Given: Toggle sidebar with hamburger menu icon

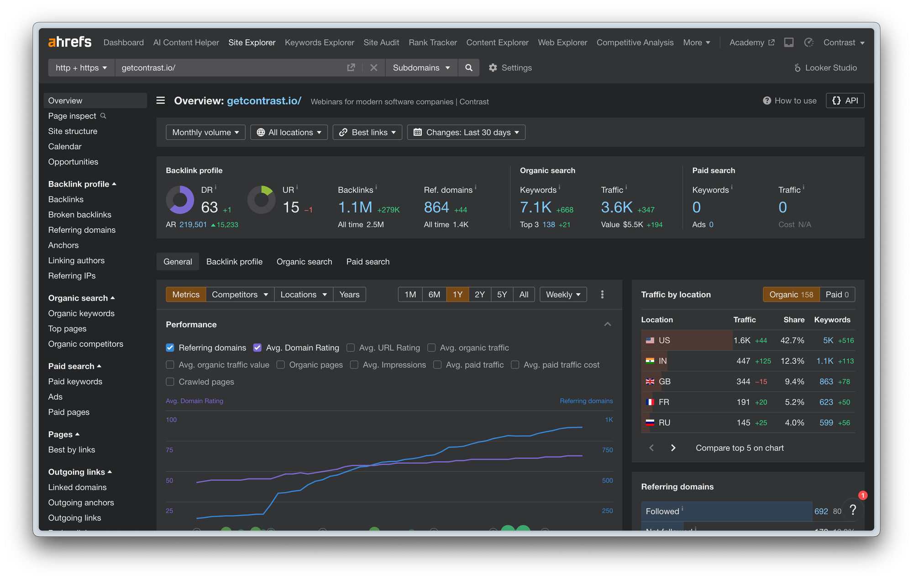Looking at the screenshot, I should (x=161, y=100).
